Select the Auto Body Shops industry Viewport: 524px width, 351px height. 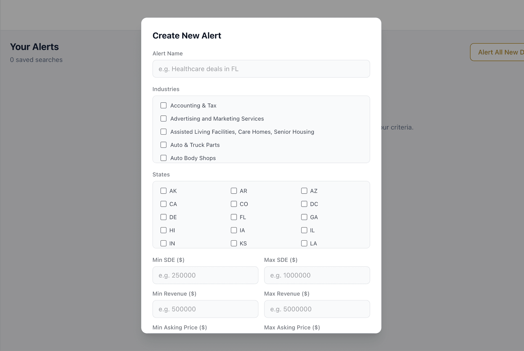point(163,158)
